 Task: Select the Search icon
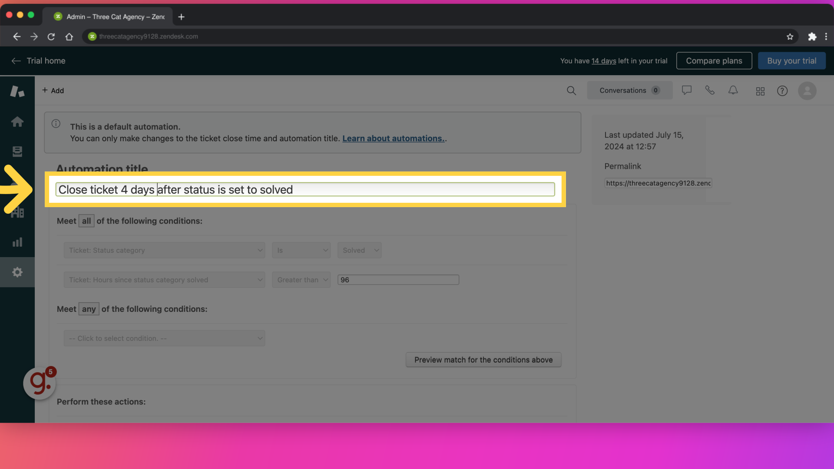(x=572, y=90)
